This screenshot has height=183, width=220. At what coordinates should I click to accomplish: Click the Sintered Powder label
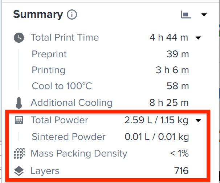69,137
